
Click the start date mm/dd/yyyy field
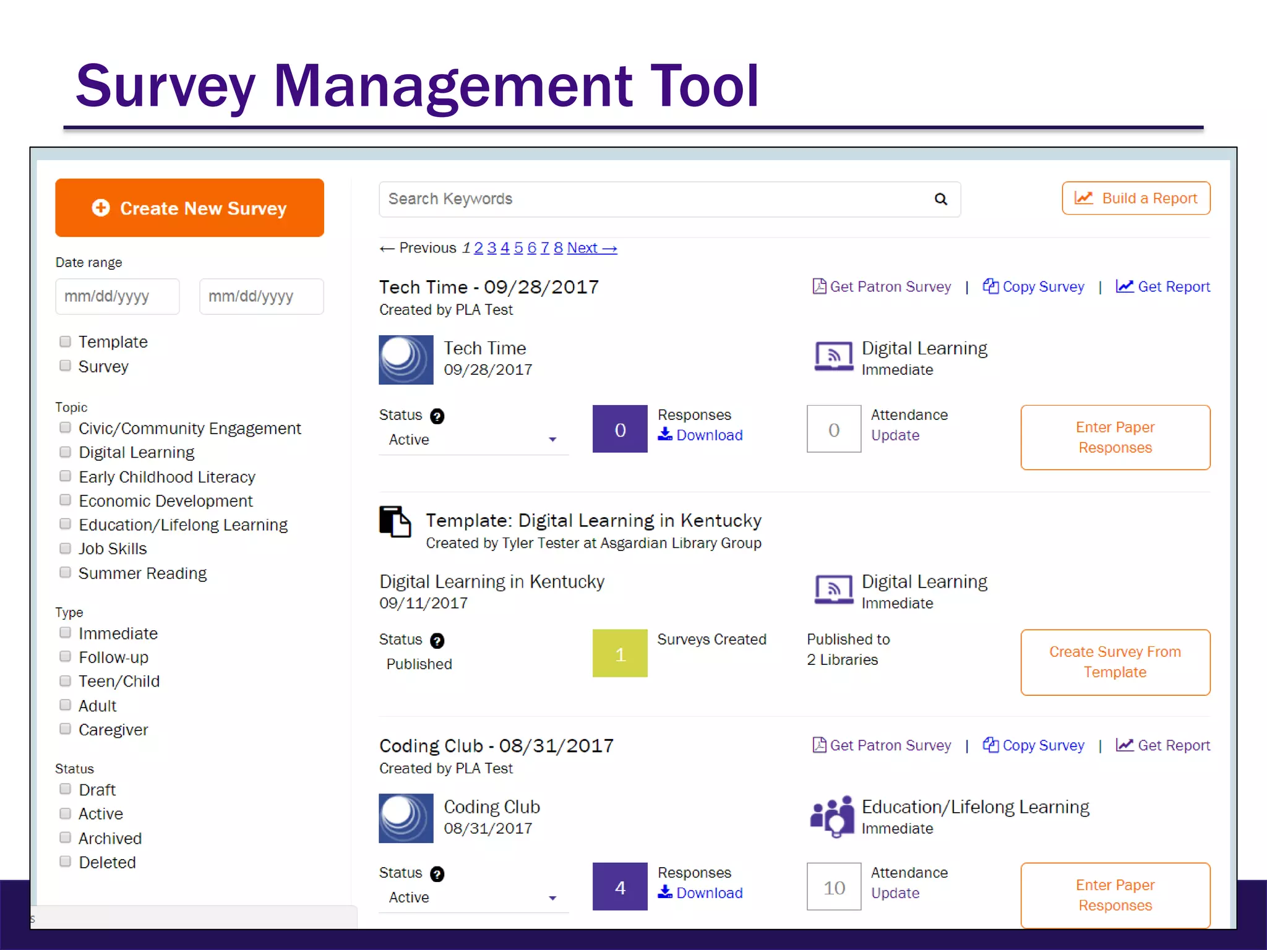point(118,296)
